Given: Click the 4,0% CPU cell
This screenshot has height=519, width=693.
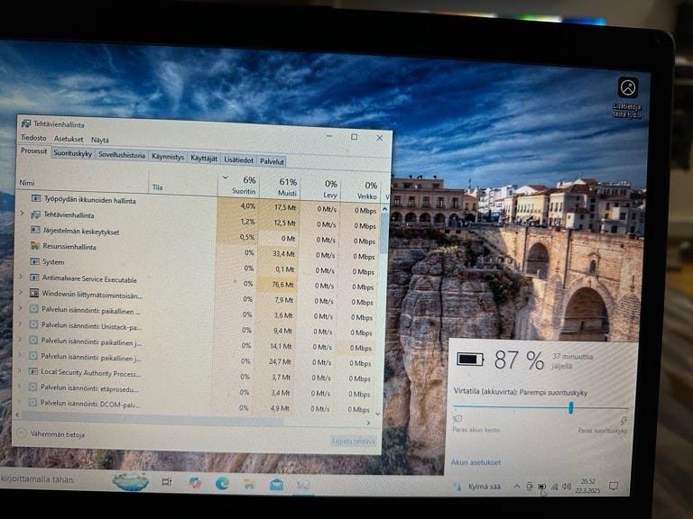Looking at the screenshot, I should click(x=238, y=206).
